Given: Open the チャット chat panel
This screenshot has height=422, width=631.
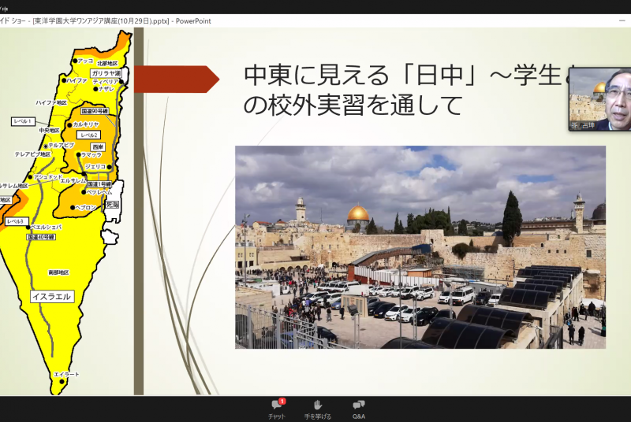Looking at the screenshot, I should 277,409.
